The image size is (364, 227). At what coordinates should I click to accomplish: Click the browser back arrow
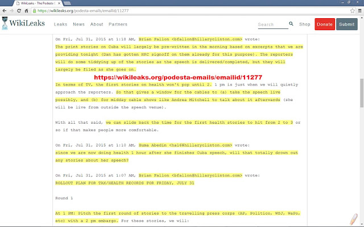point(4,11)
